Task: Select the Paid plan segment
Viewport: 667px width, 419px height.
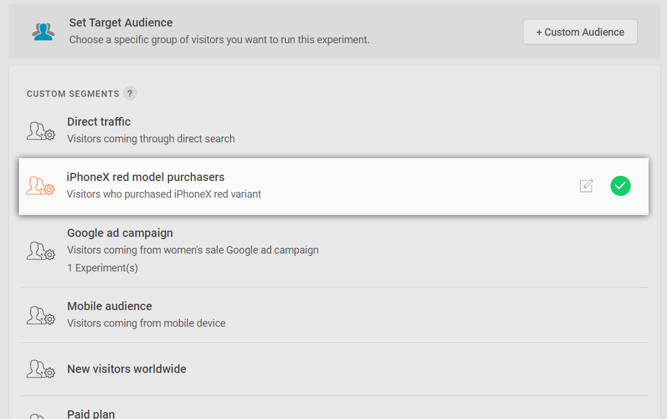Action: click(x=91, y=414)
